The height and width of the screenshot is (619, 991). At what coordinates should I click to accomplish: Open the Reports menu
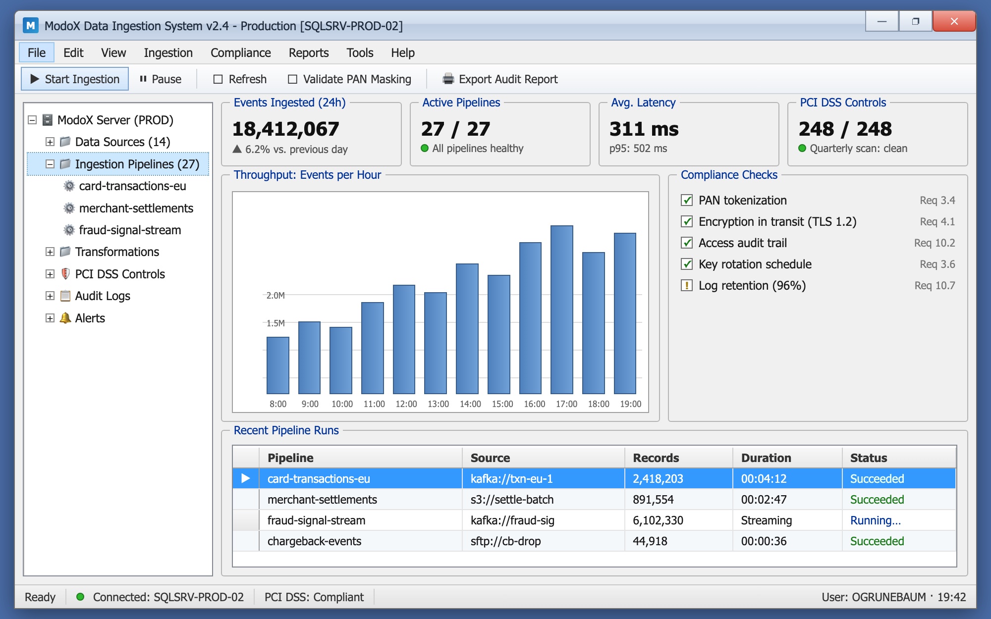(309, 53)
